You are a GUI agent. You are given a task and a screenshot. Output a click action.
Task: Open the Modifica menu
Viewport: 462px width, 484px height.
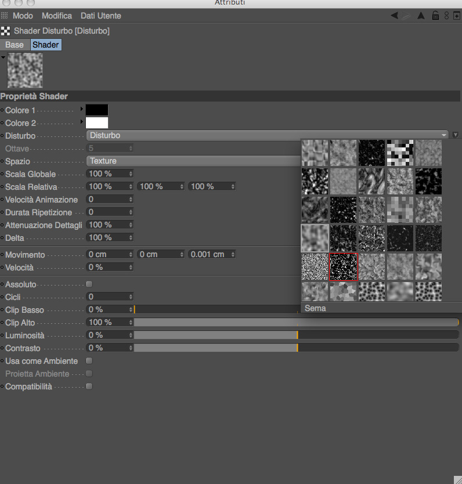57,16
